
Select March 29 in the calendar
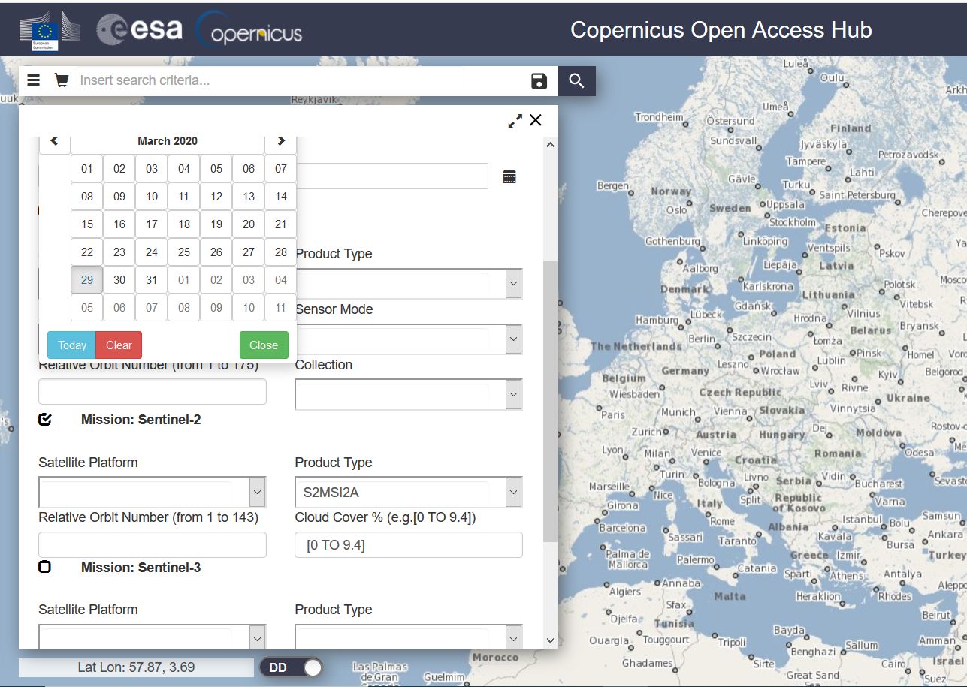[x=87, y=280]
